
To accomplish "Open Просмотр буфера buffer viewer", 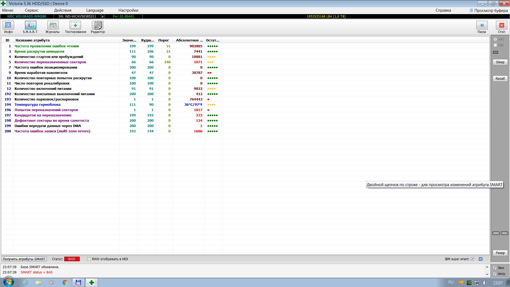I will 488,10.
